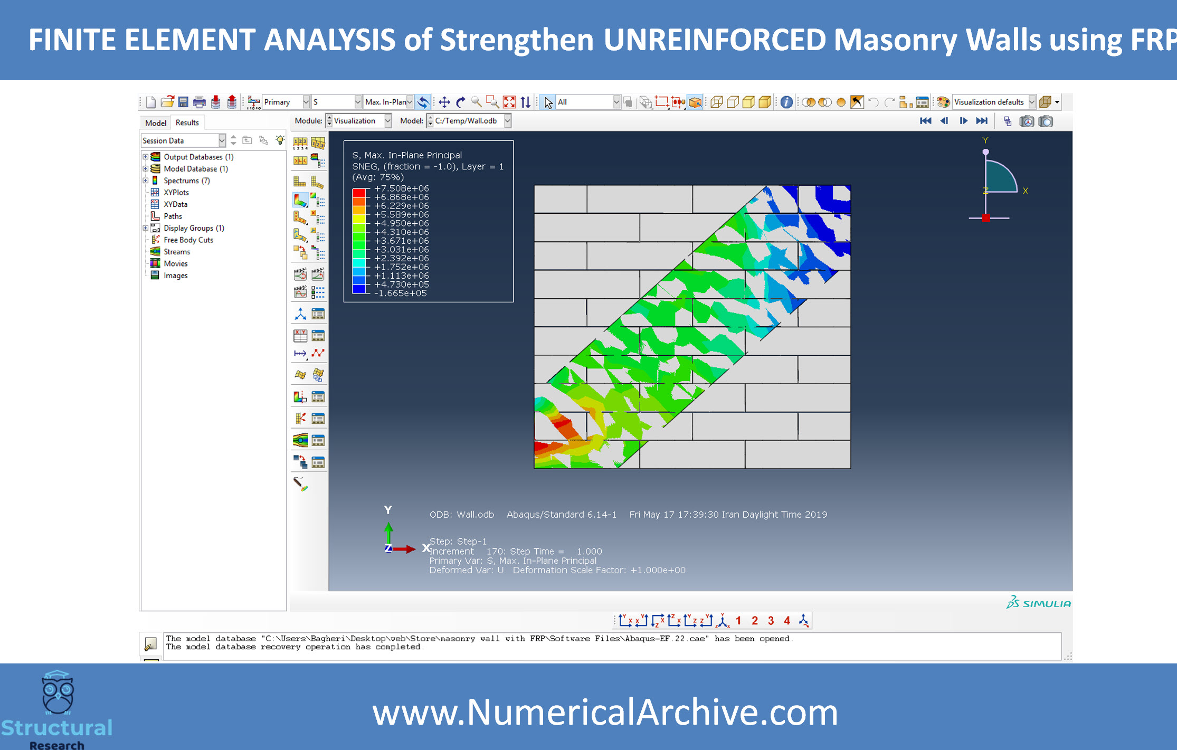
Task: Select Paths in session tree
Action: point(173,216)
